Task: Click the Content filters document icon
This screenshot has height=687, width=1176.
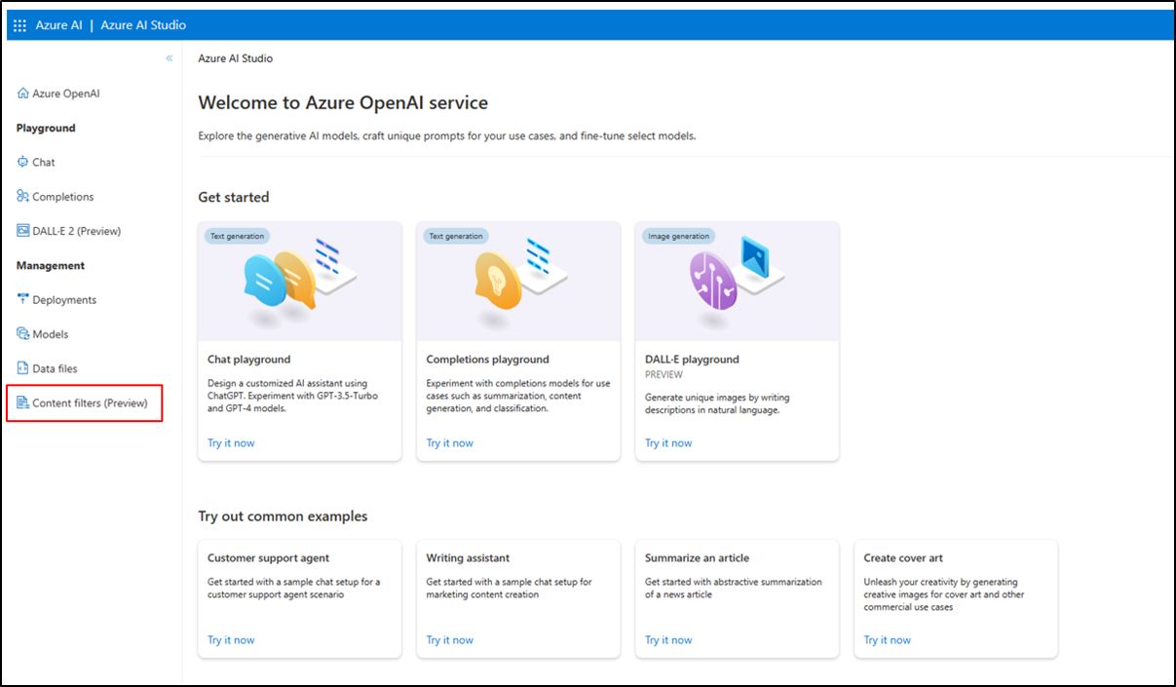Action: [x=22, y=402]
